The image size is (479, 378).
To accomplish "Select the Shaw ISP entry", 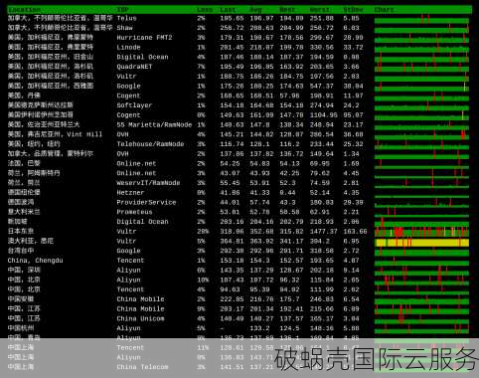I will (124, 28).
